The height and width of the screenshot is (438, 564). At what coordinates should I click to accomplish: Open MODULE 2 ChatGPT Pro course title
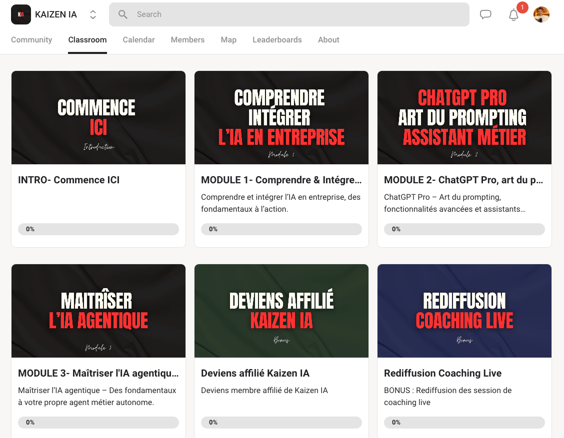pyautogui.click(x=464, y=180)
